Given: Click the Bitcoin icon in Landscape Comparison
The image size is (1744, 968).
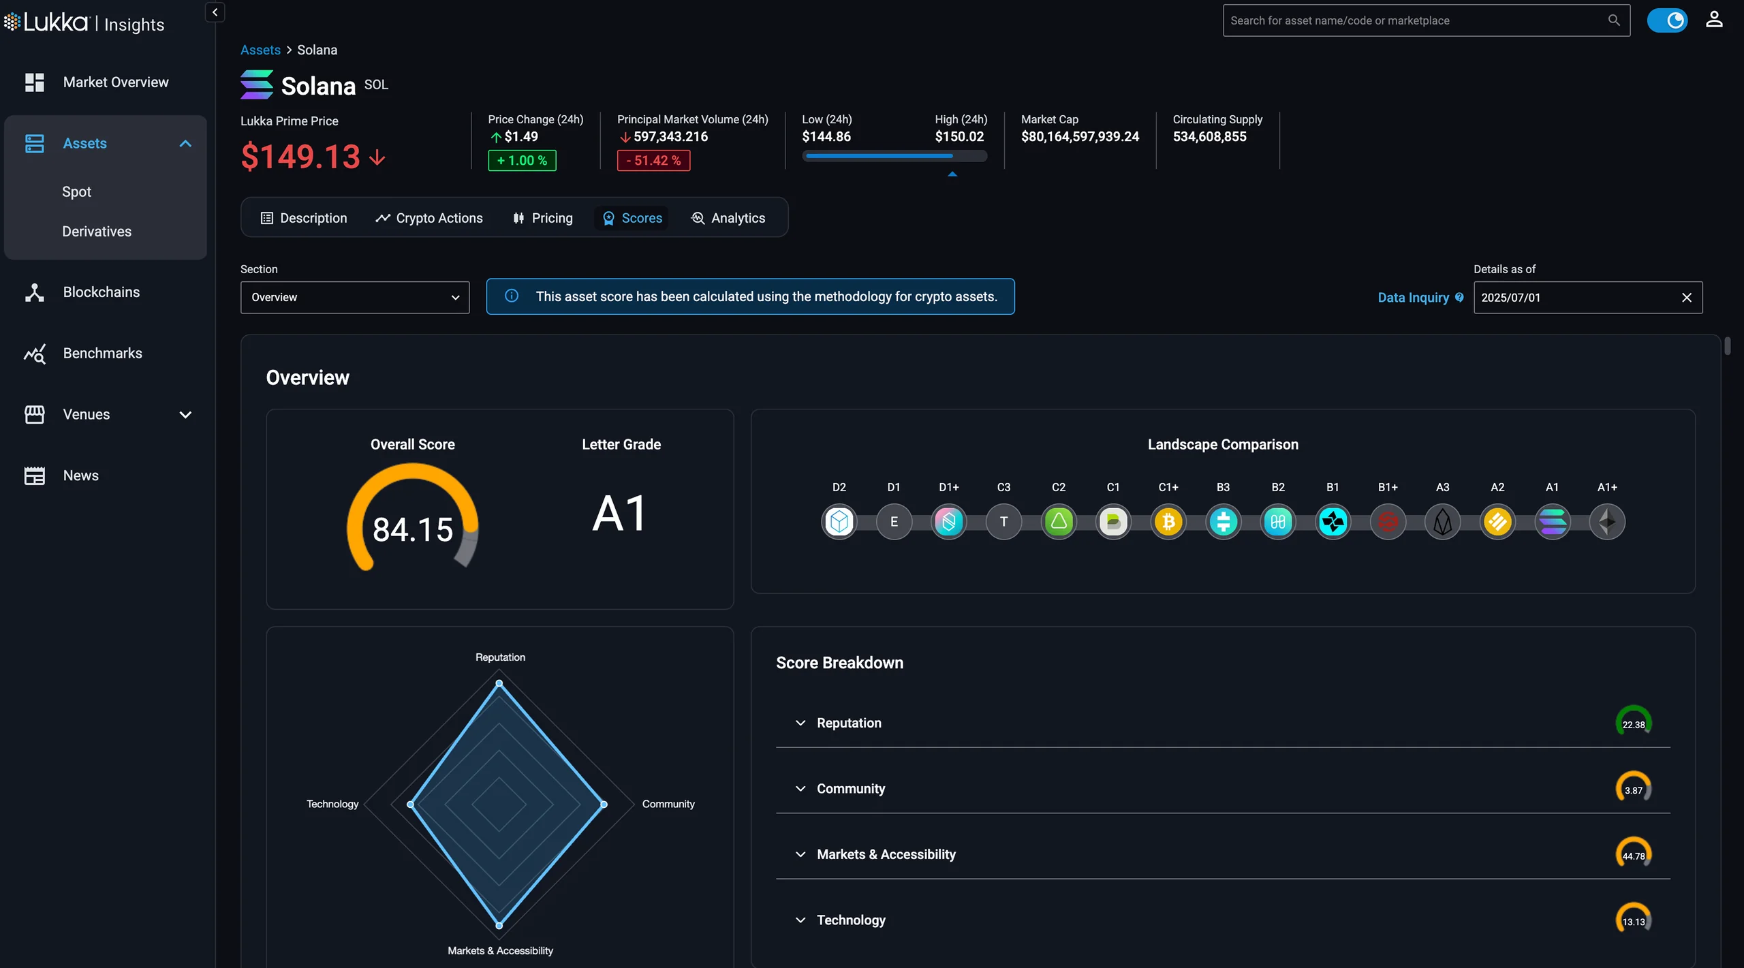Looking at the screenshot, I should [x=1168, y=522].
